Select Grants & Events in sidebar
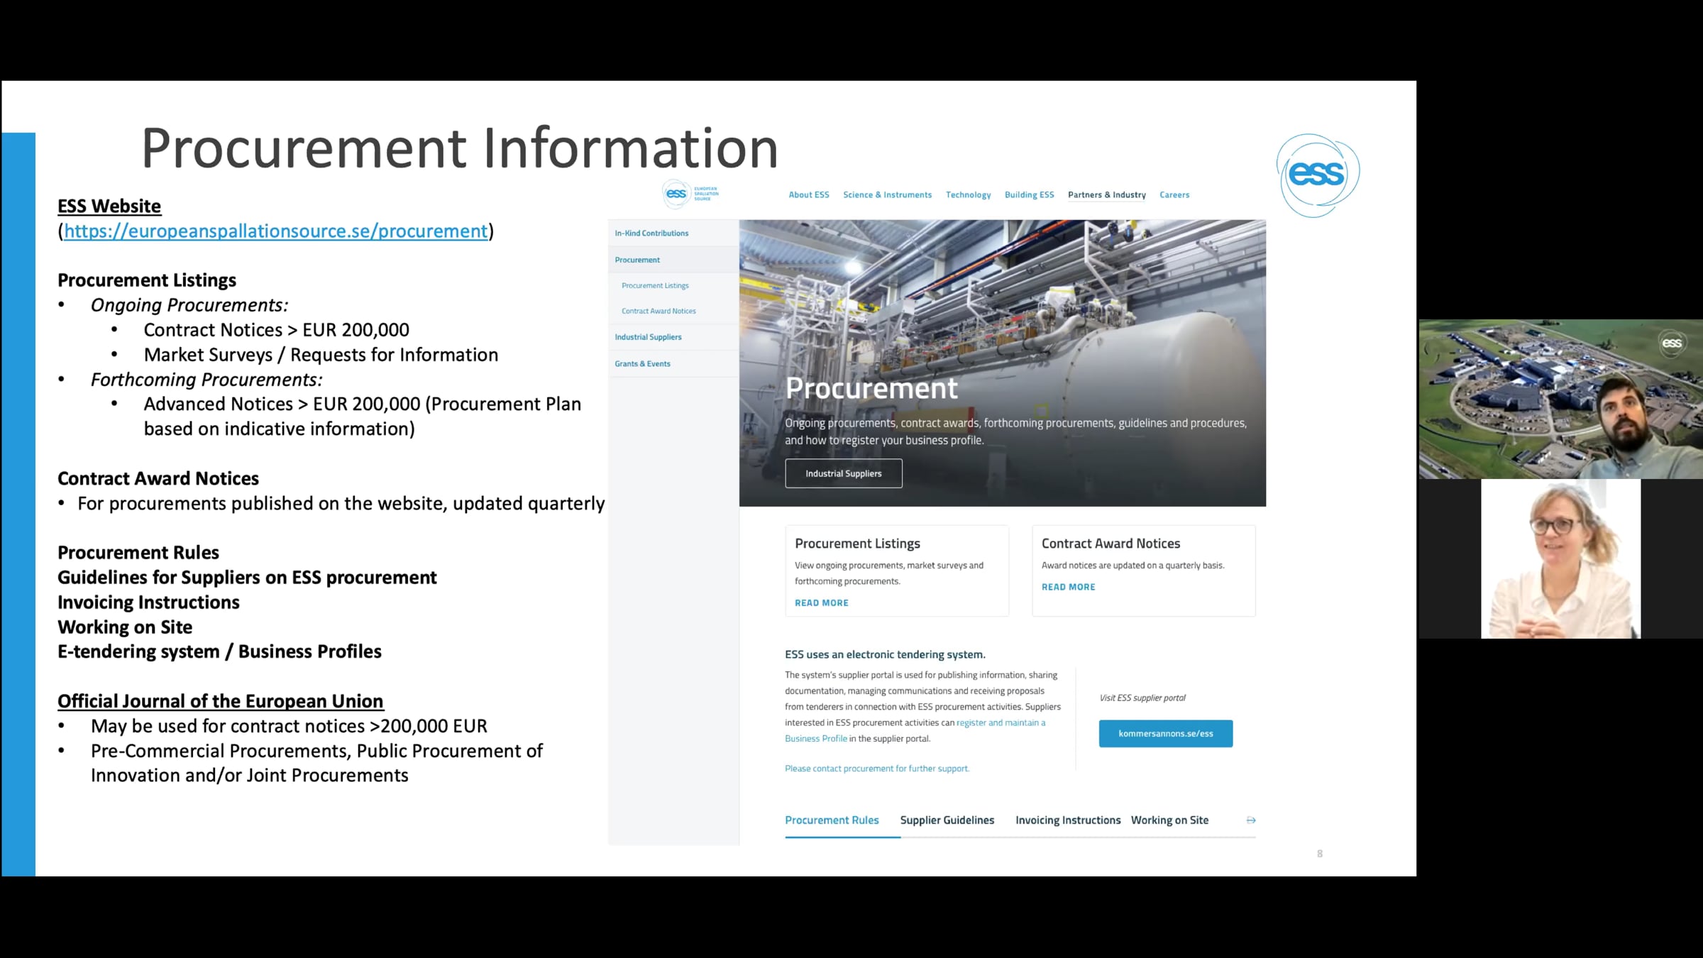Screen dimensions: 1703x958 click(673, 363)
